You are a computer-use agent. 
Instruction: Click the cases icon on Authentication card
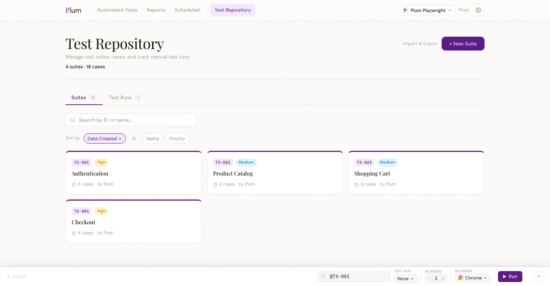click(74, 185)
